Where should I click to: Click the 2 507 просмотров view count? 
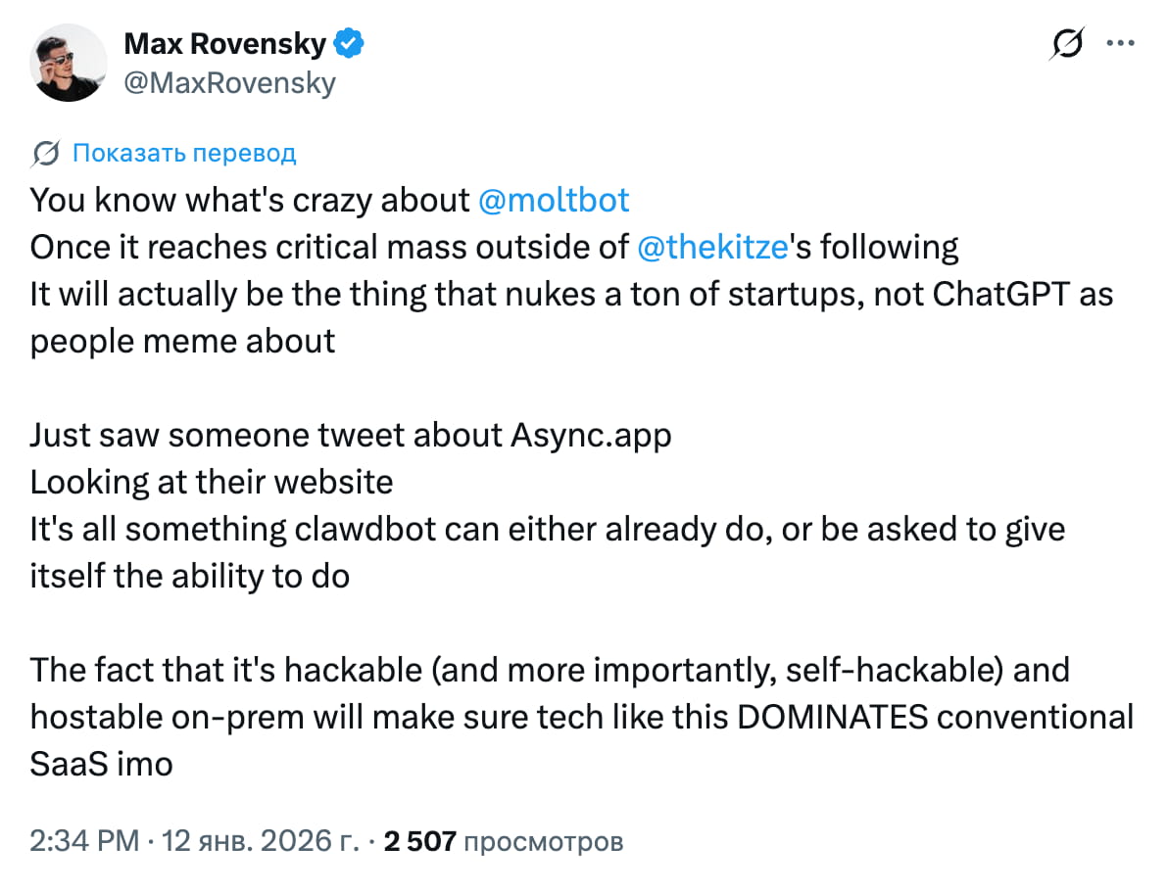pyautogui.click(x=504, y=841)
